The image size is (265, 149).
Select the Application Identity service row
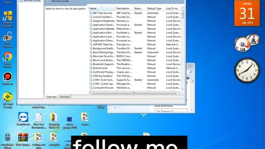coord(135,29)
